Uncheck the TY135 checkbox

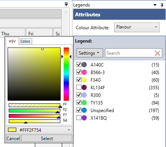79,103
